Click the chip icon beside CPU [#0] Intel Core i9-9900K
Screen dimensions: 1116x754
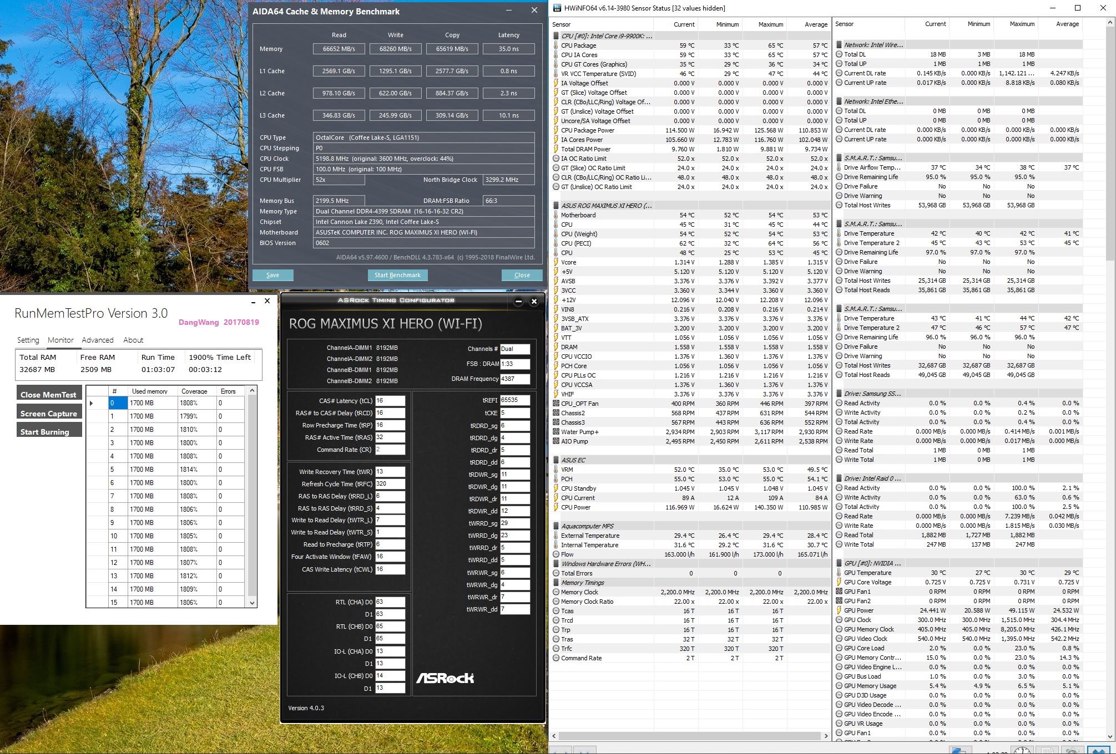click(556, 36)
